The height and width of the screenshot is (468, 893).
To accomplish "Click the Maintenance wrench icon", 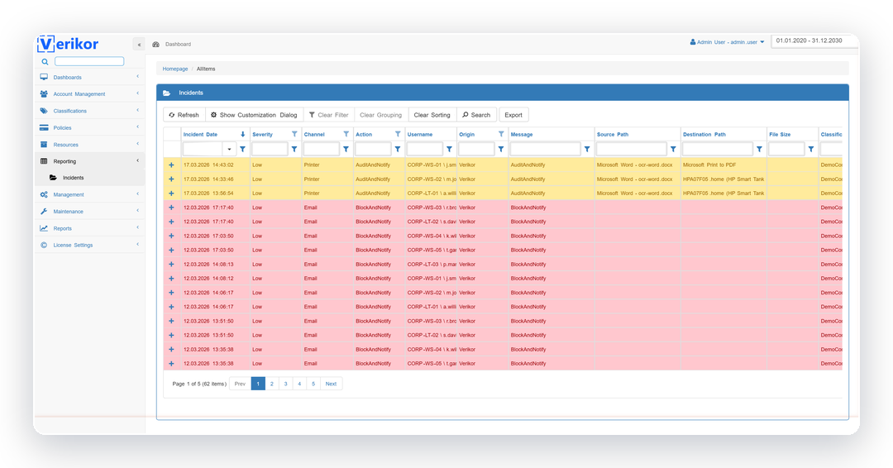I will click(x=44, y=211).
